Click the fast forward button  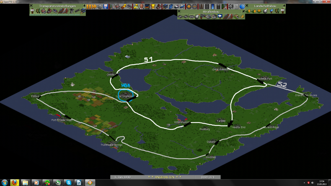click(x=94, y=6)
